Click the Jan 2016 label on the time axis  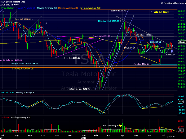[84, 137]
